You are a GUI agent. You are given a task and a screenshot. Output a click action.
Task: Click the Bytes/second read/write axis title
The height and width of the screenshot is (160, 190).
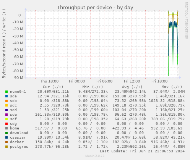pyautogui.click(x=4, y=44)
